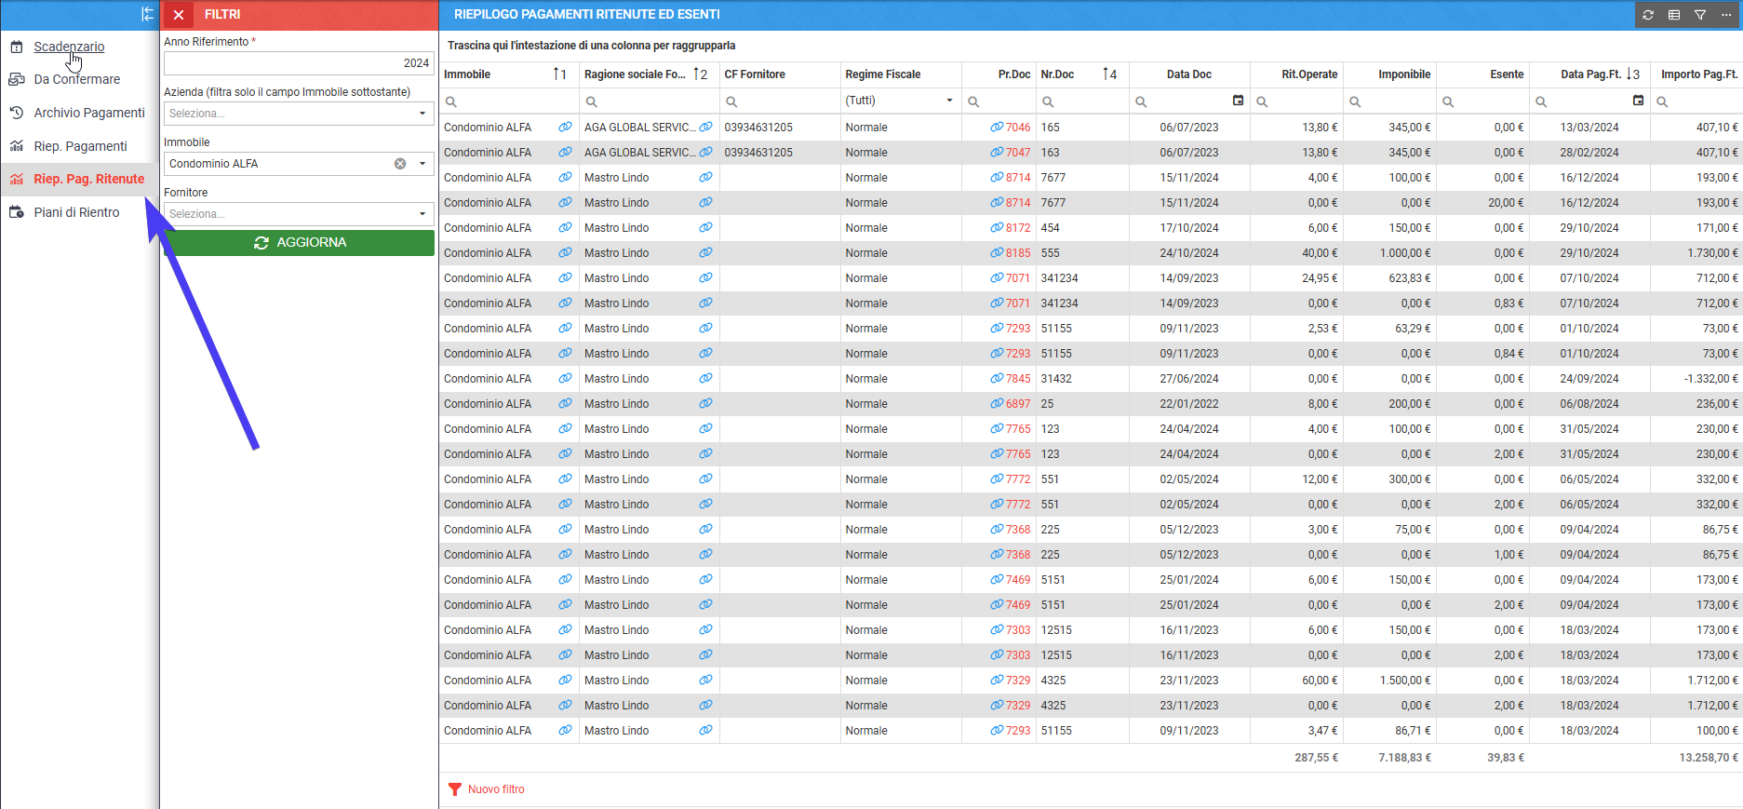Click the Ragione sociale filter search icon
The width and height of the screenshot is (1743, 809).
(x=591, y=101)
